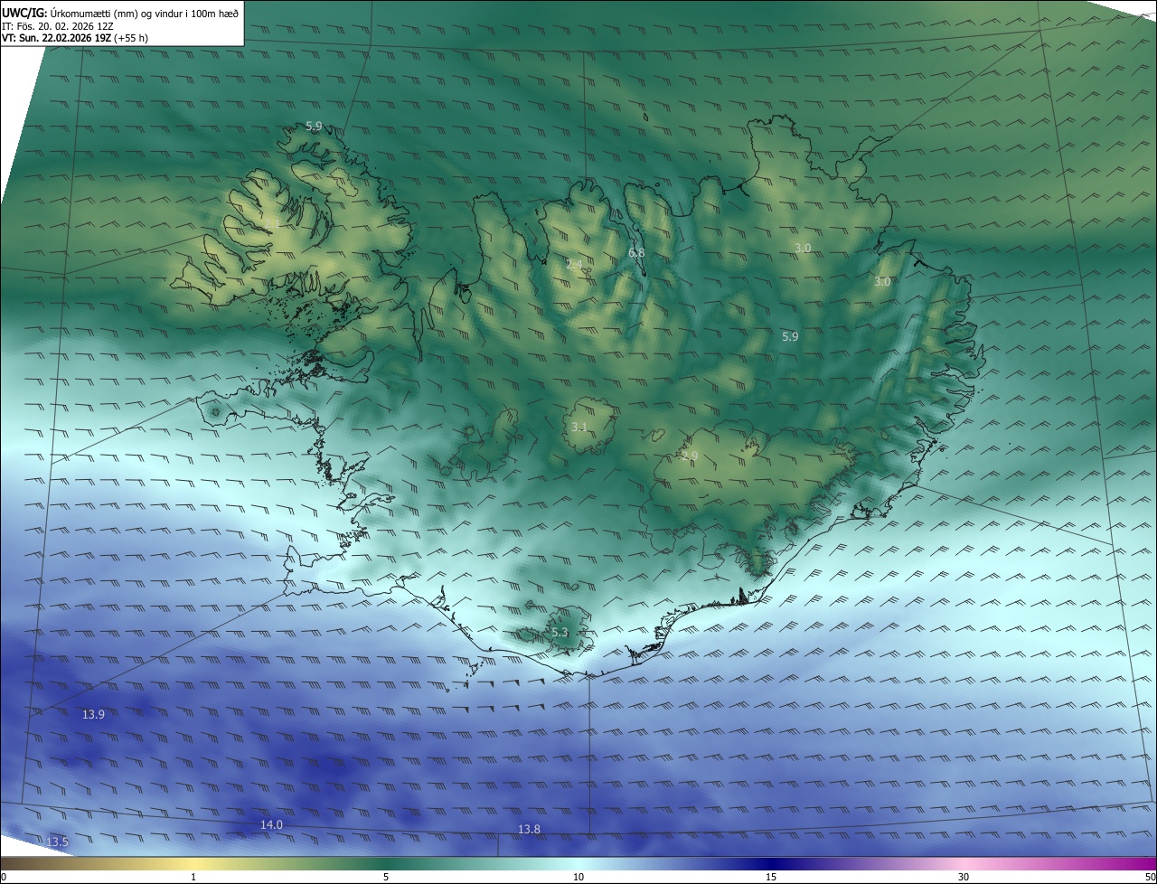Click the colorbar tick label "15"
The width and height of the screenshot is (1157, 884).
(x=771, y=877)
